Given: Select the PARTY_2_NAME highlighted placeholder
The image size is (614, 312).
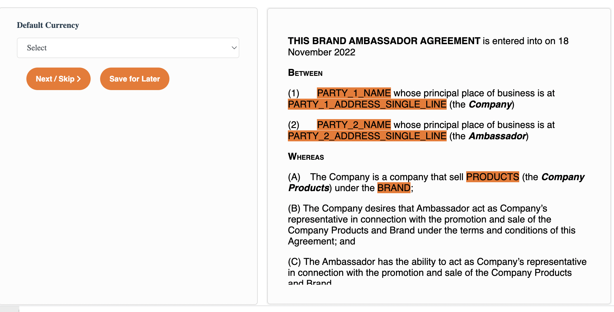Looking at the screenshot, I should pos(354,125).
